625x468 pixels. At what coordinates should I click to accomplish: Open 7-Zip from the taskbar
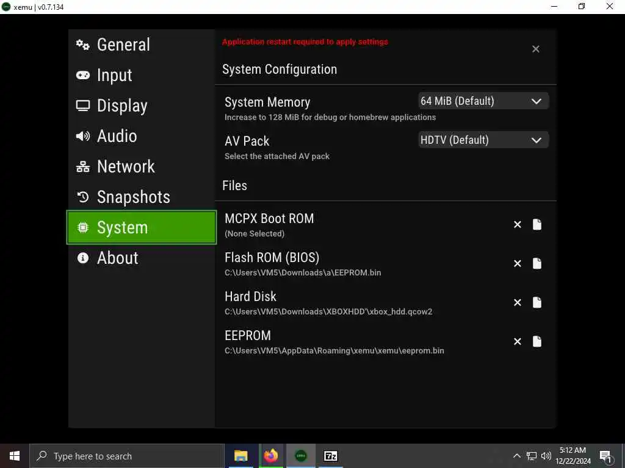tap(331, 456)
